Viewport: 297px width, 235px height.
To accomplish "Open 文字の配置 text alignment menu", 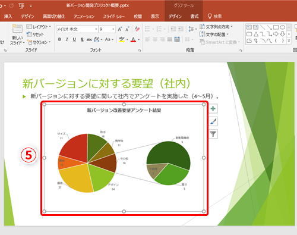I will pos(214,35).
